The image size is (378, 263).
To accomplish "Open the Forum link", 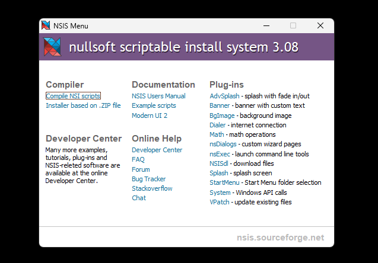I will tap(141, 169).
